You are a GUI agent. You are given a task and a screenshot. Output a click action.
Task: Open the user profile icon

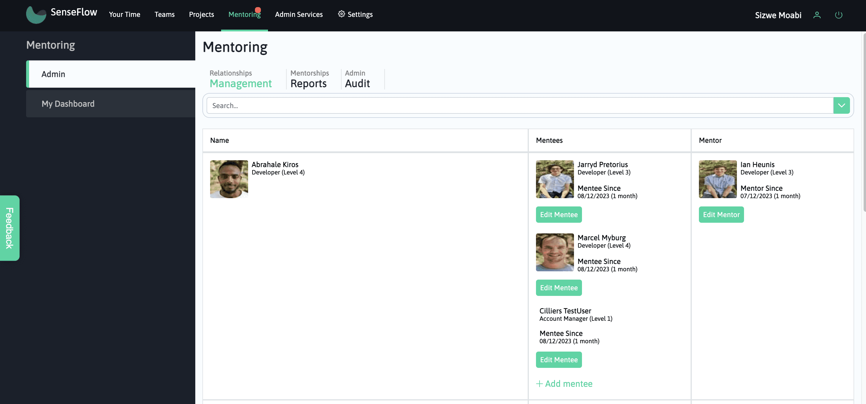[816, 15]
